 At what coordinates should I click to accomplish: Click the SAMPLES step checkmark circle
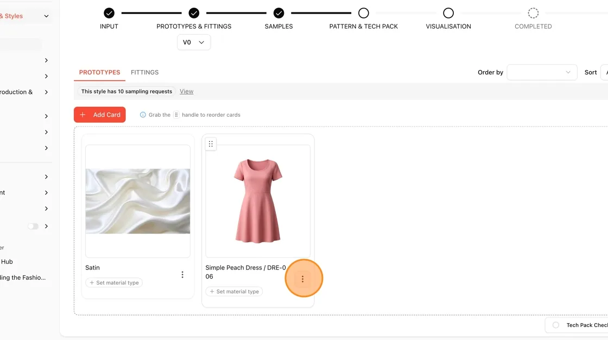click(x=279, y=13)
